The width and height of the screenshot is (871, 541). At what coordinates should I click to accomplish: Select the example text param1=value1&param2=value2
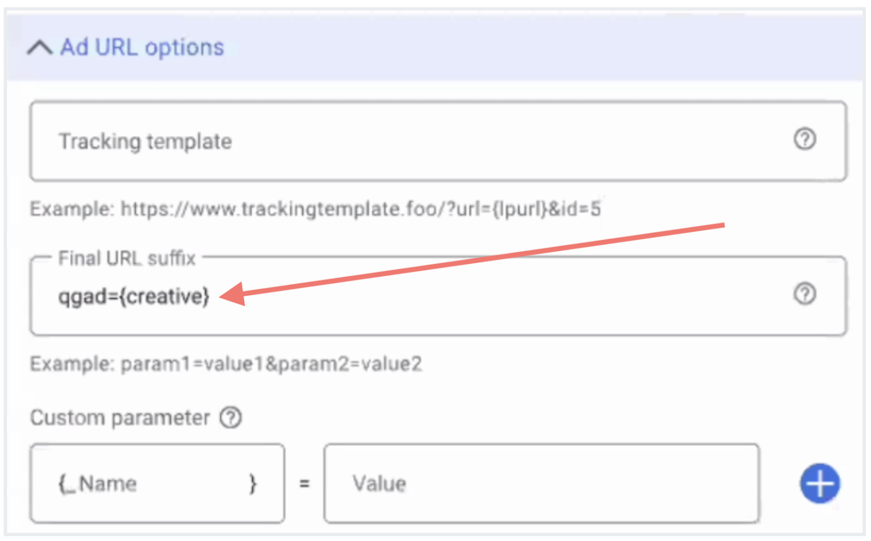coord(271,364)
